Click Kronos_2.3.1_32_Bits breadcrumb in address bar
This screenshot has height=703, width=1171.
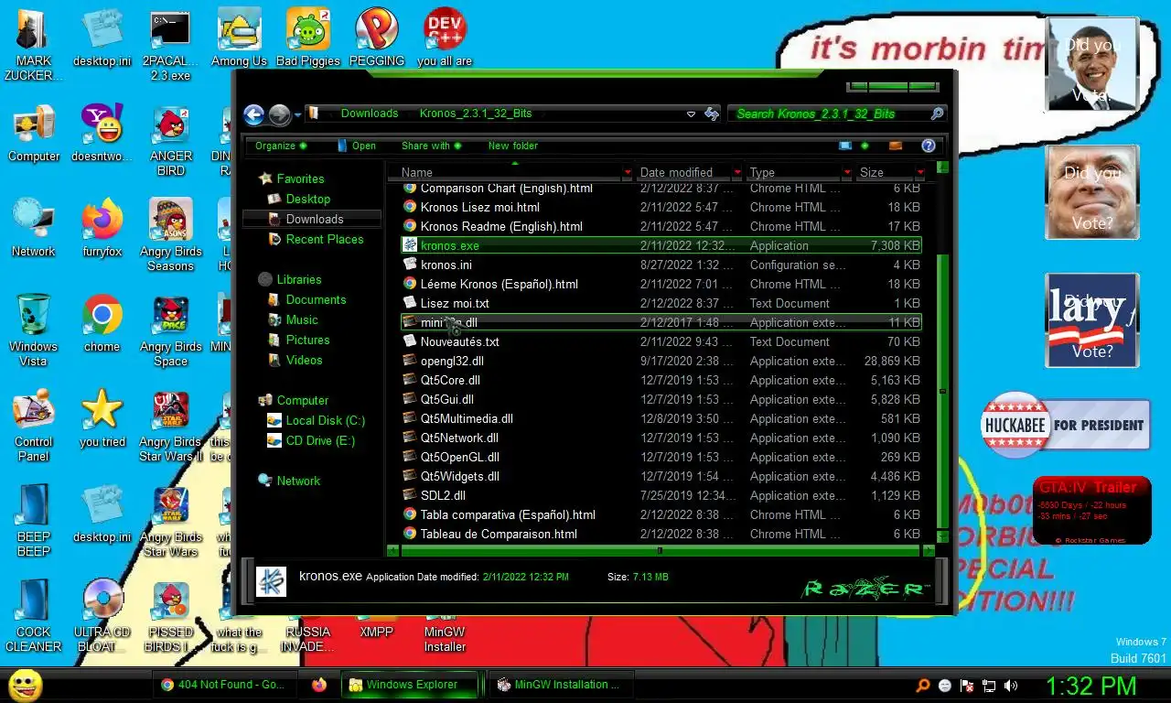[476, 114]
